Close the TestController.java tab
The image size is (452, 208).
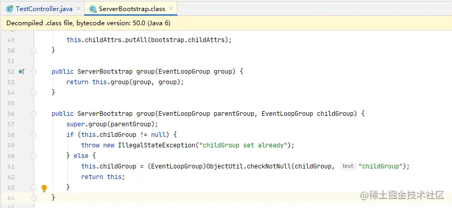pos(78,8)
